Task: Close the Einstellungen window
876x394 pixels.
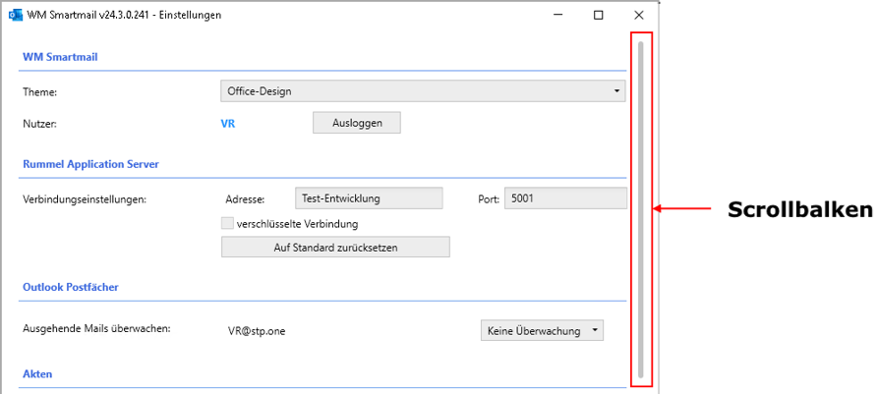Action: click(639, 15)
